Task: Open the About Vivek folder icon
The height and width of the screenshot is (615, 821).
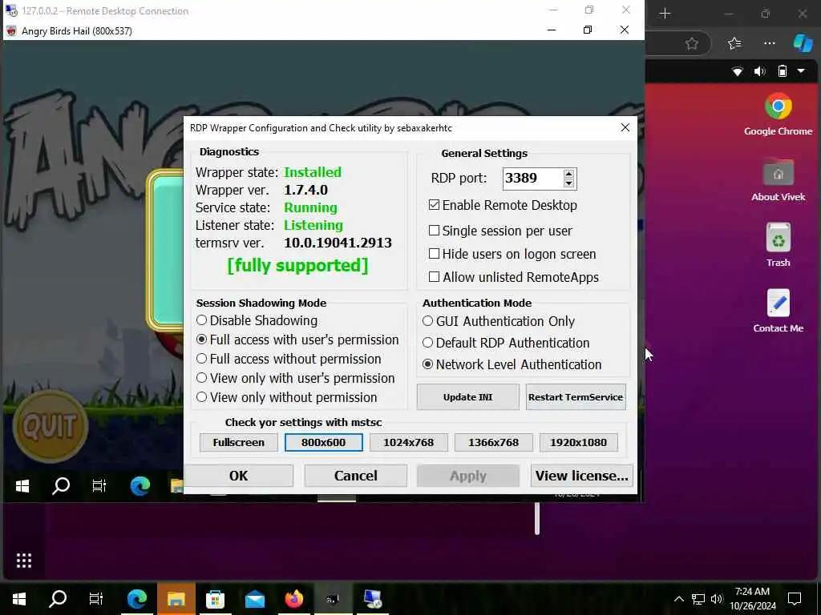Action: (778, 180)
